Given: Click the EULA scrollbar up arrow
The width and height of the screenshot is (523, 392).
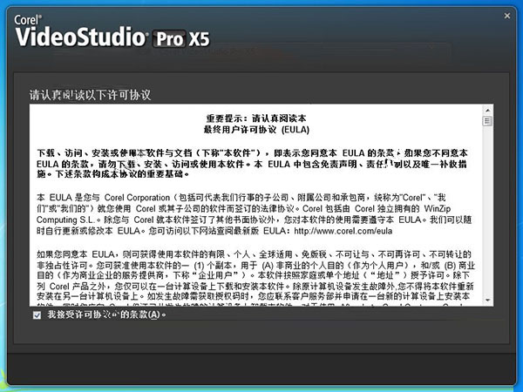Looking at the screenshot, I should click(x=487, y=111).
